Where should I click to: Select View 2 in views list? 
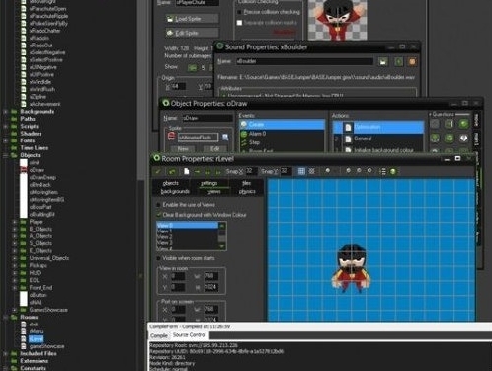187,237
